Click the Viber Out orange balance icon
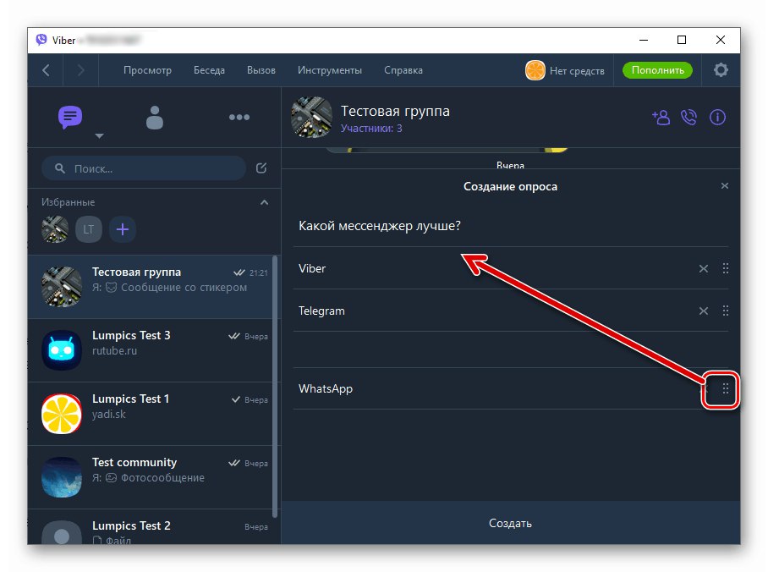Viewport: 768px width, 572px height. [x=535, y=70]
